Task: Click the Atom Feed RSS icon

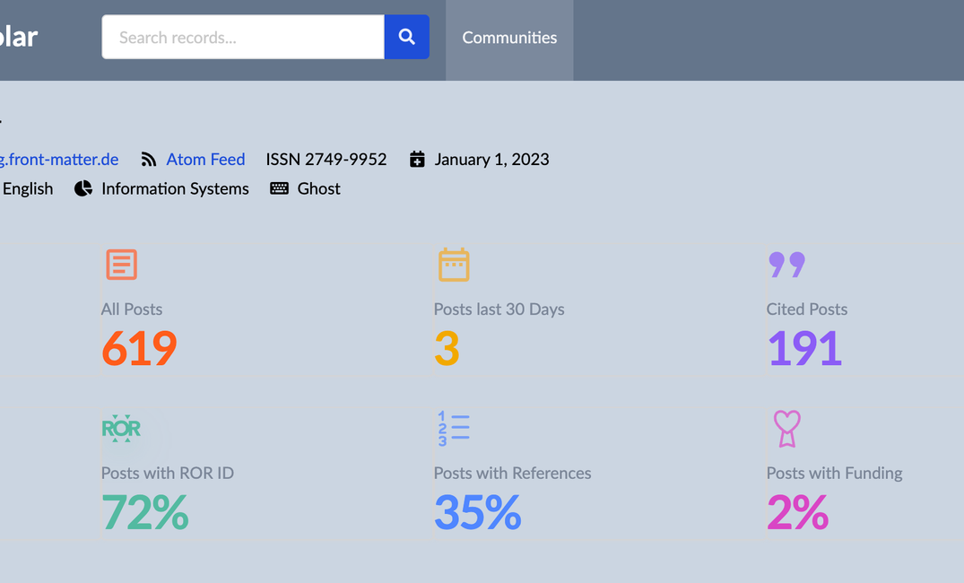Action: tap(148, 159)
